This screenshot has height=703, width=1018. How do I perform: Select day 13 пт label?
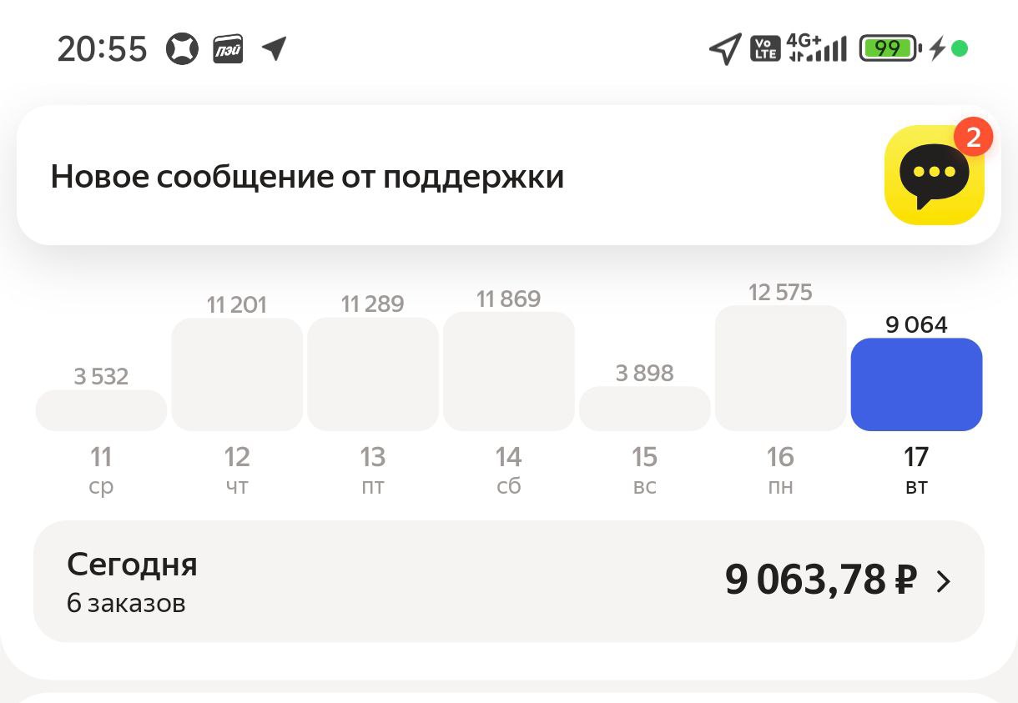pyautogui.click(x=372, y=470)
